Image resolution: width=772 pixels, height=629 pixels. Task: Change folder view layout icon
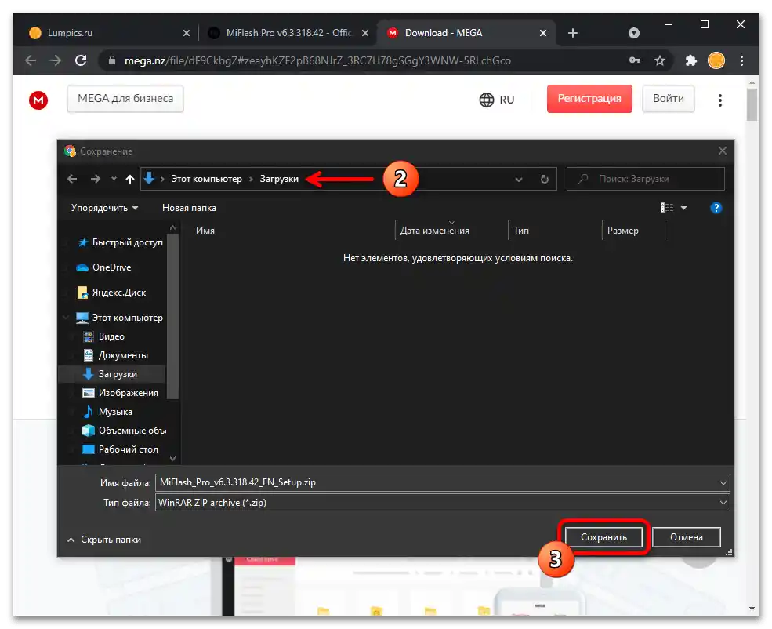click(667, 208)
